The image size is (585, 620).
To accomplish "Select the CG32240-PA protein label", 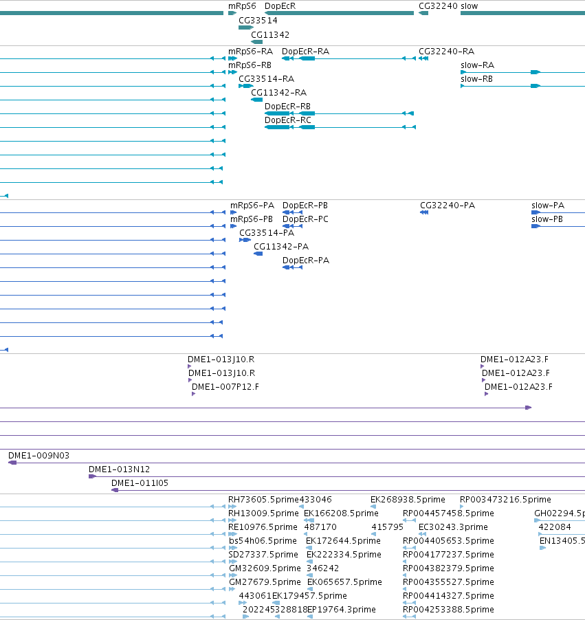I will (x=448, y=206).
